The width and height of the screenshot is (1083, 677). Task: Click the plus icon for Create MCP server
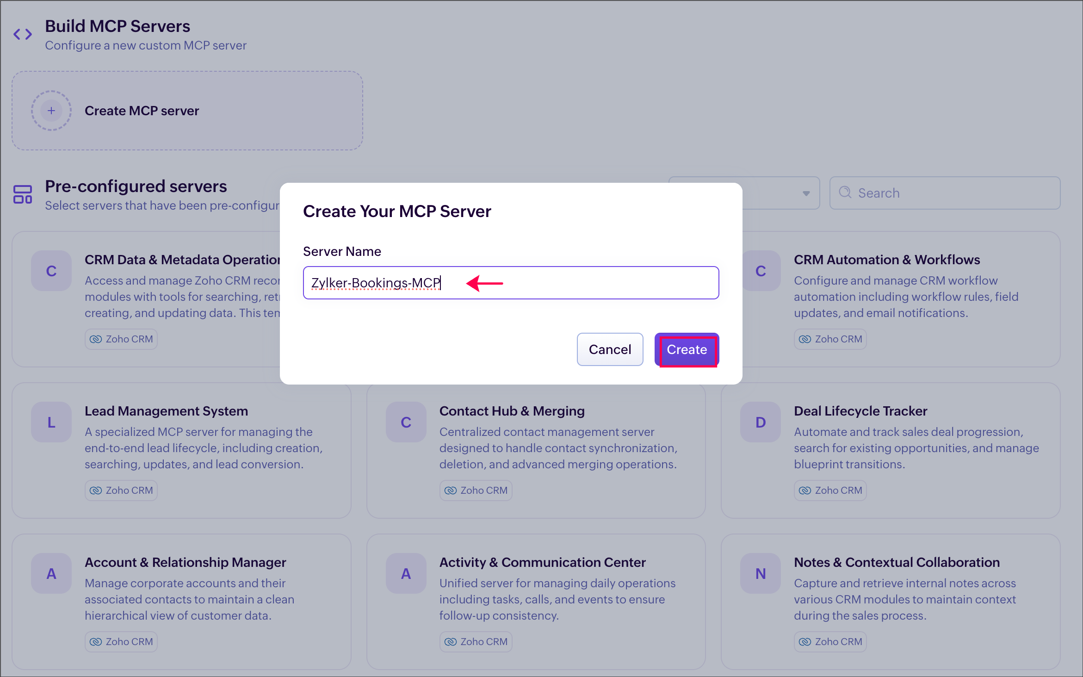[51, 111]
